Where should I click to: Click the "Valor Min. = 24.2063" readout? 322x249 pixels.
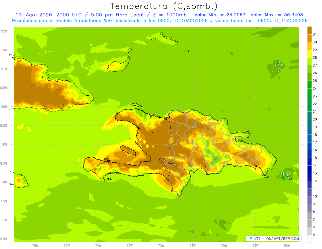click(220, 15)
